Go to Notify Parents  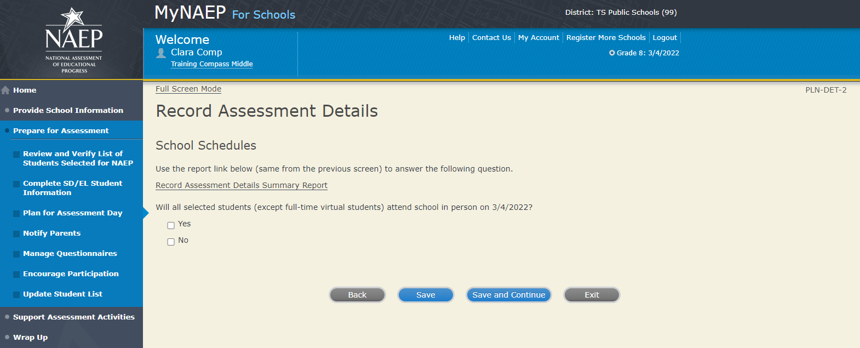pyautogui.click(x=51, y=233)
